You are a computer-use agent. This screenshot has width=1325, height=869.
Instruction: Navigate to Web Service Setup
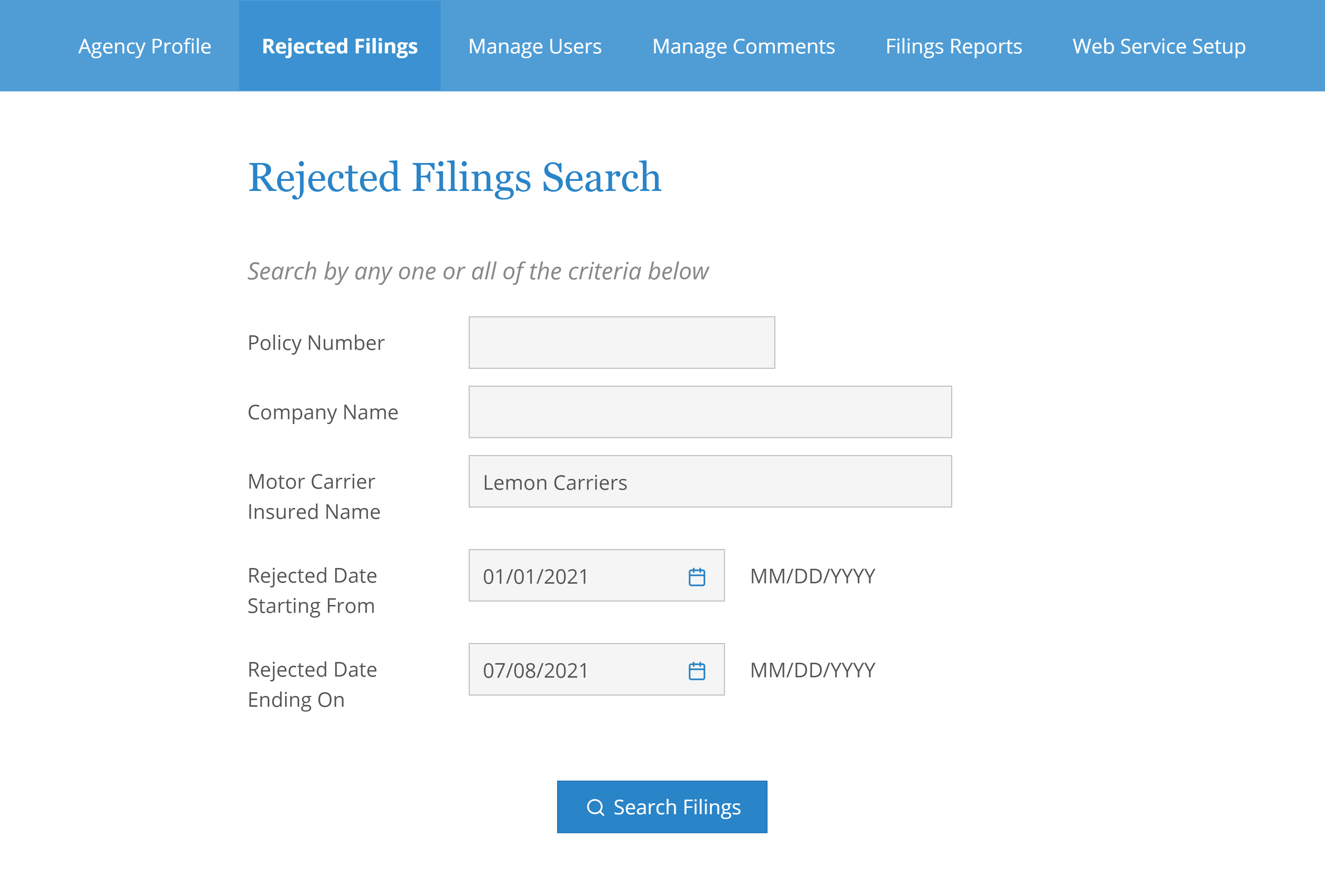coord(1160,46)
